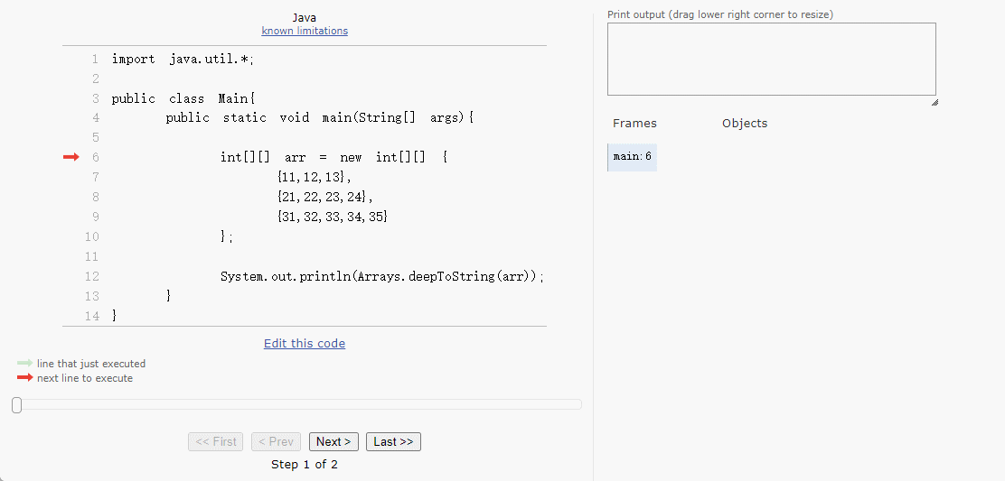Image resolution: width=1005 pixels, height=481 pixels.
Task: Click the << First button
Action: pyautogui.click(x=216, y=442)
